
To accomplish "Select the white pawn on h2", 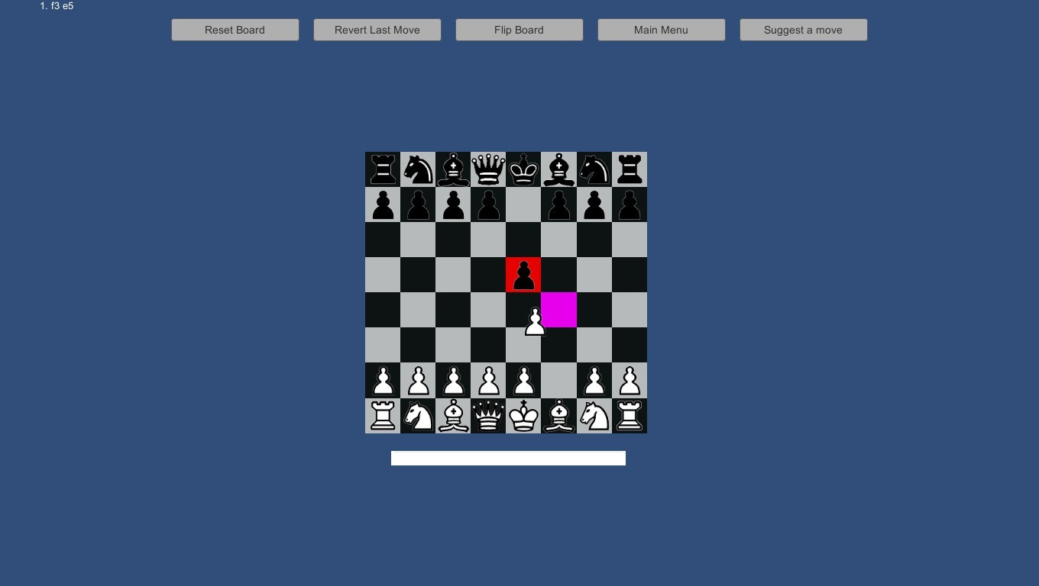I will (630, 381).
